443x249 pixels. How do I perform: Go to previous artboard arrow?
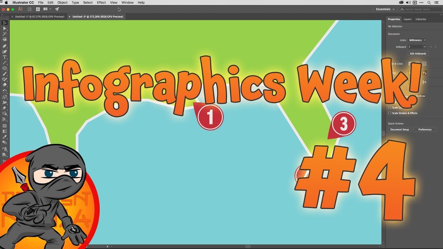tap(431, 47)
